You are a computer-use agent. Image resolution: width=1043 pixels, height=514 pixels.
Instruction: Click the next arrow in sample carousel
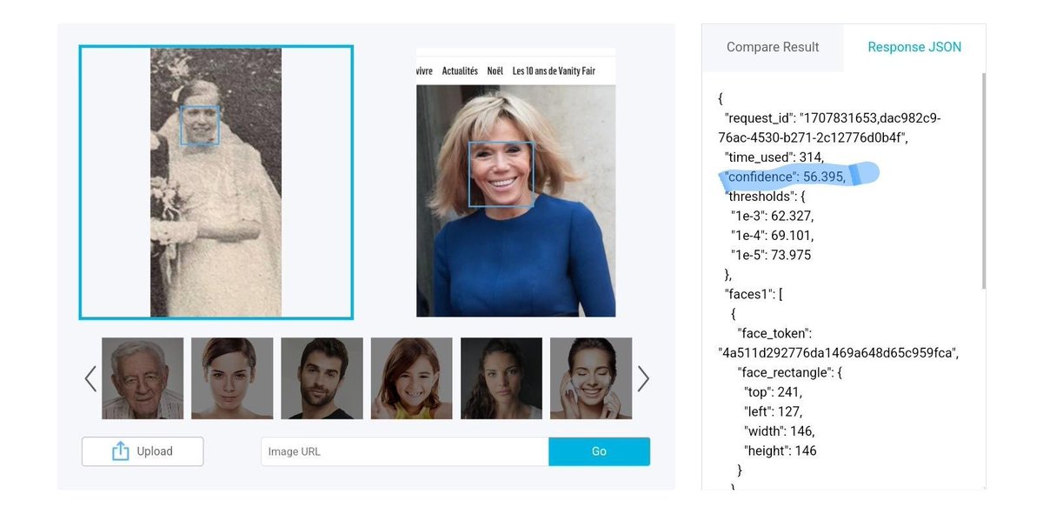(643, 378)
